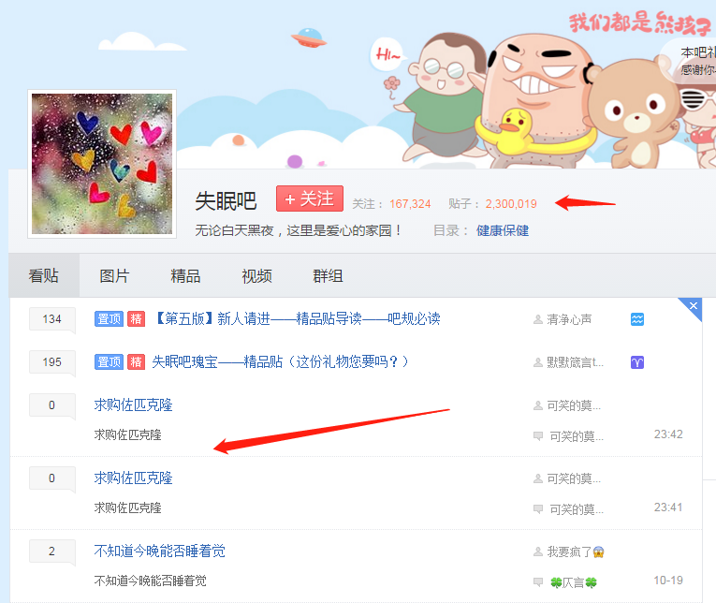The width and height of the screenshot is (716, 603).
Task: Follow the forum with the +关注 button
Action: tap(310, 199)
